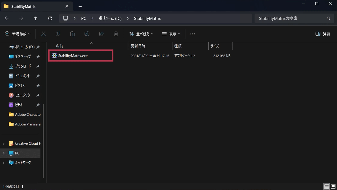
Task: Close the StabilityMatrix tab
Action: pos(67,6)
